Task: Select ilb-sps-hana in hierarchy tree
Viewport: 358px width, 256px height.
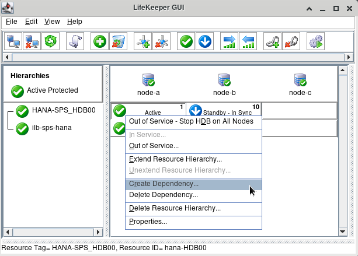Action: [52, 128]
